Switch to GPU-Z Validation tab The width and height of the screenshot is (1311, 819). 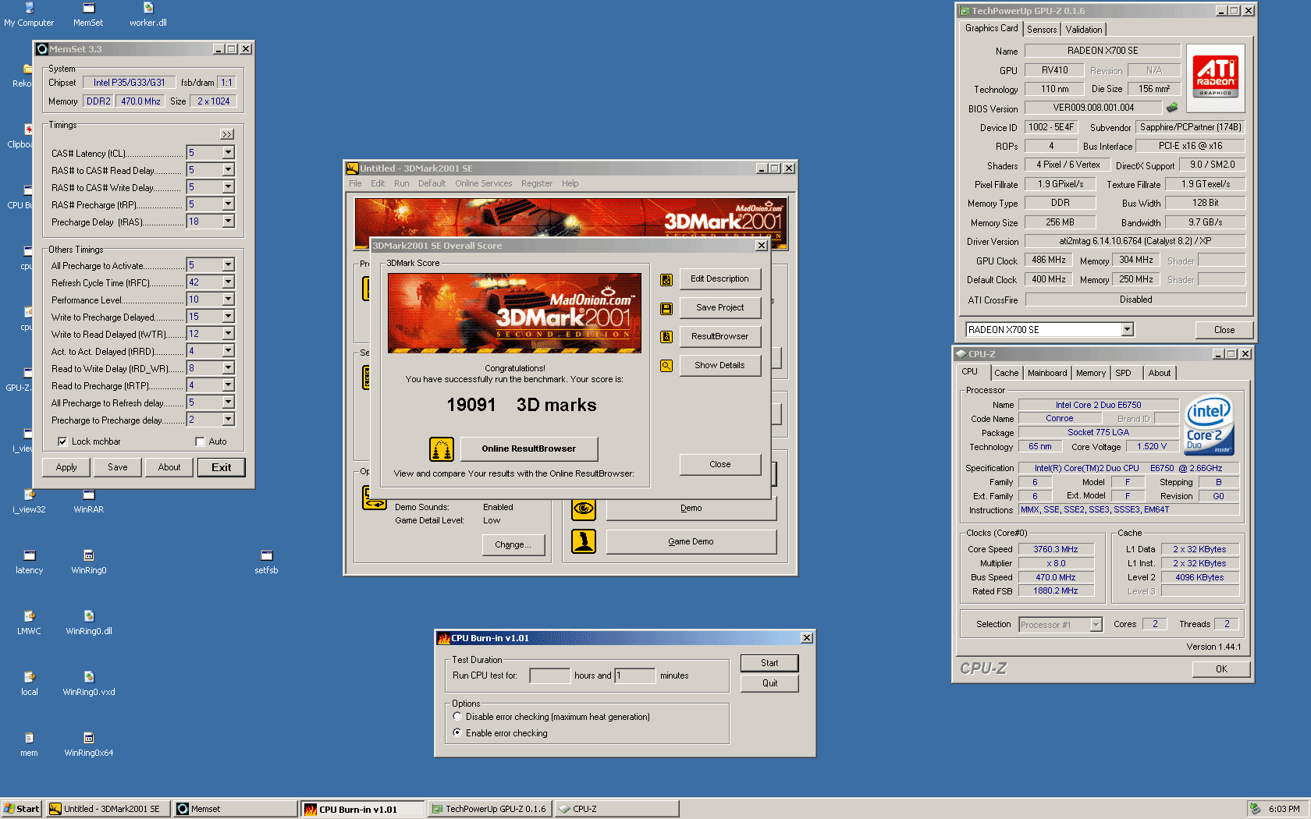coord(1084,30)
